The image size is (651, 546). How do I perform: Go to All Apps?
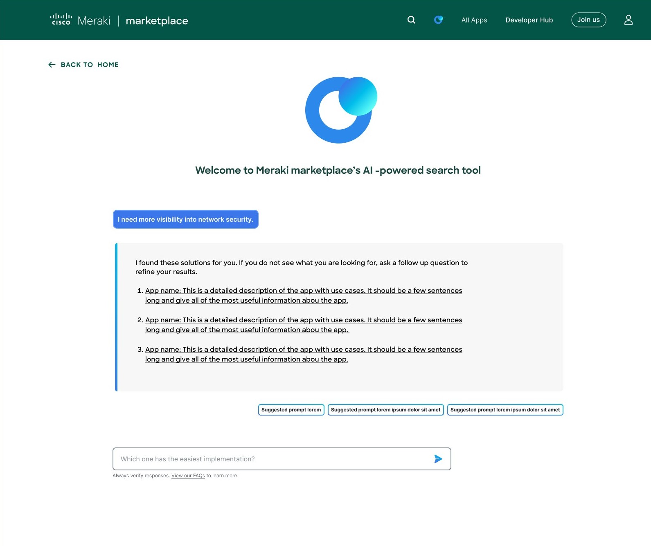point(474,20)
